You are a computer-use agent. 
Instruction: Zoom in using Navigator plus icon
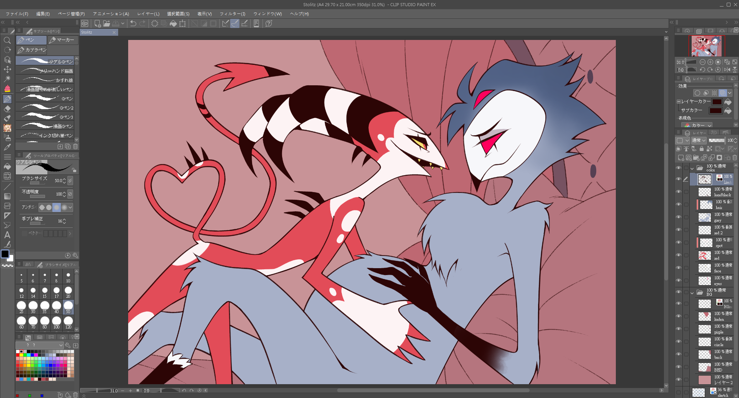pos(710,62)
